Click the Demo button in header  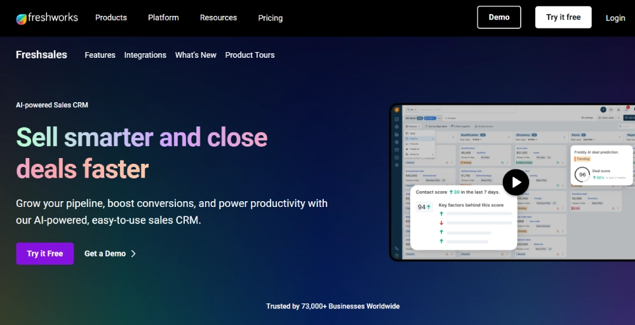(499, 17)
